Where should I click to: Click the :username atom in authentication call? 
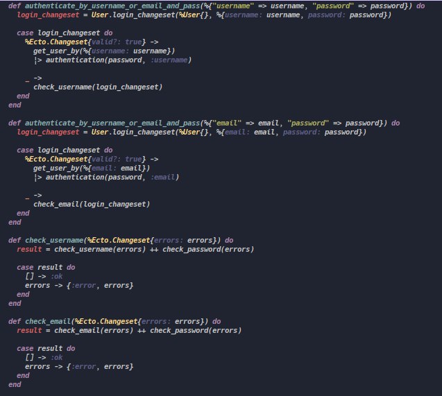(x=169, y=60)
